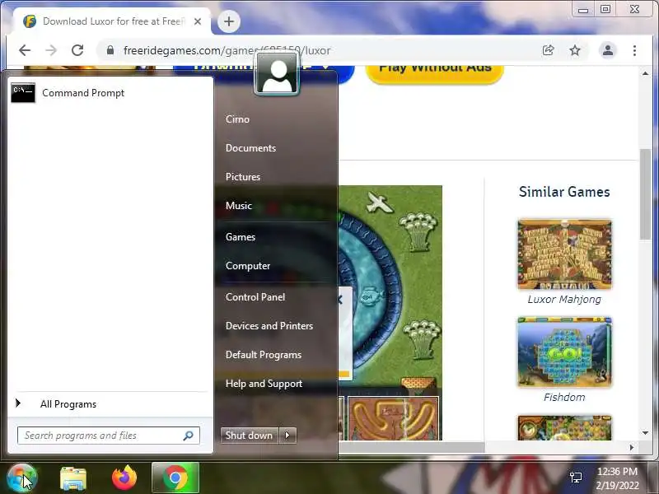Click the scroll down arrow on page
Screen dimensions: 659x494
click(x=645, y=433)
